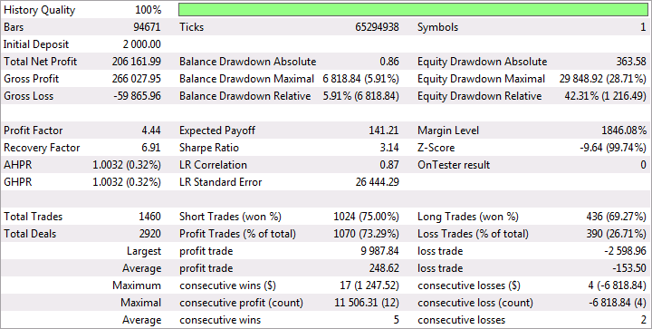Screen dimensions: 652x329
Task: Click the History Quality label
Action: (40, 10)
